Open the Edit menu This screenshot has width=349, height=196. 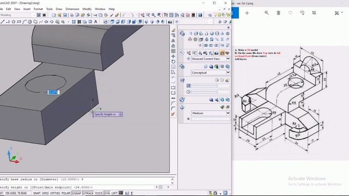(x=9, y=9)
